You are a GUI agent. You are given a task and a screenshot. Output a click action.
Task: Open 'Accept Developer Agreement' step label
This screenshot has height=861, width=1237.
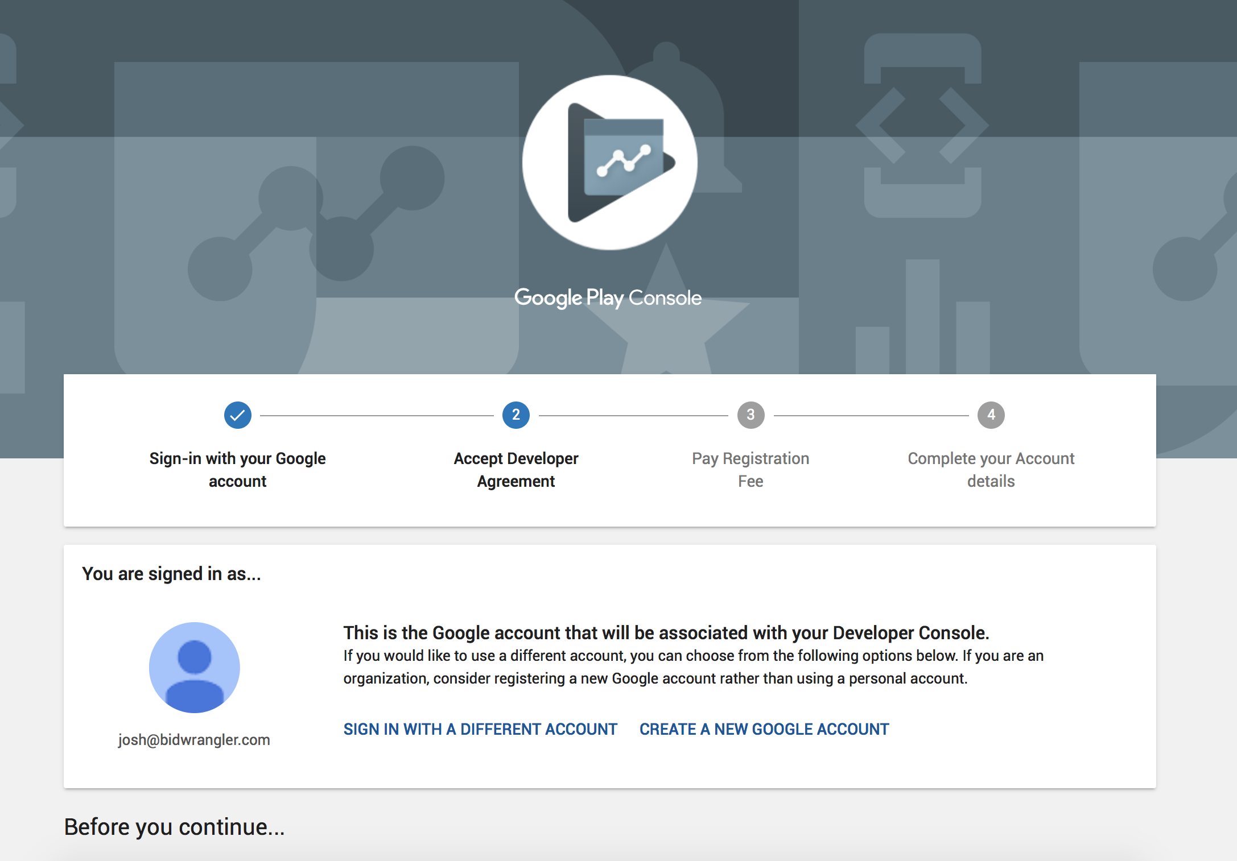coord(516,470)
